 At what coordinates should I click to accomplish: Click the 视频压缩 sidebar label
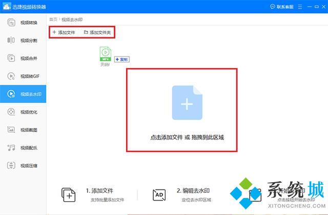tap(29, 166)
